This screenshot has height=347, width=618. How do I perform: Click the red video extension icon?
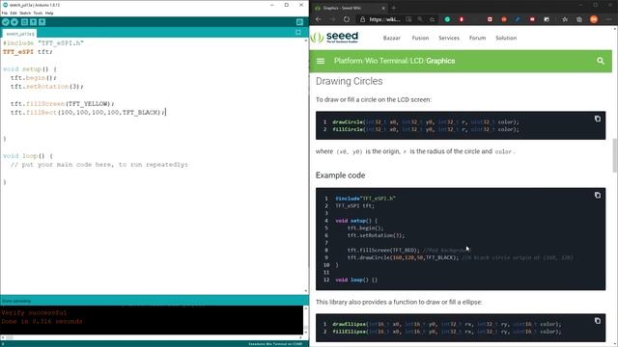point(532,19)
